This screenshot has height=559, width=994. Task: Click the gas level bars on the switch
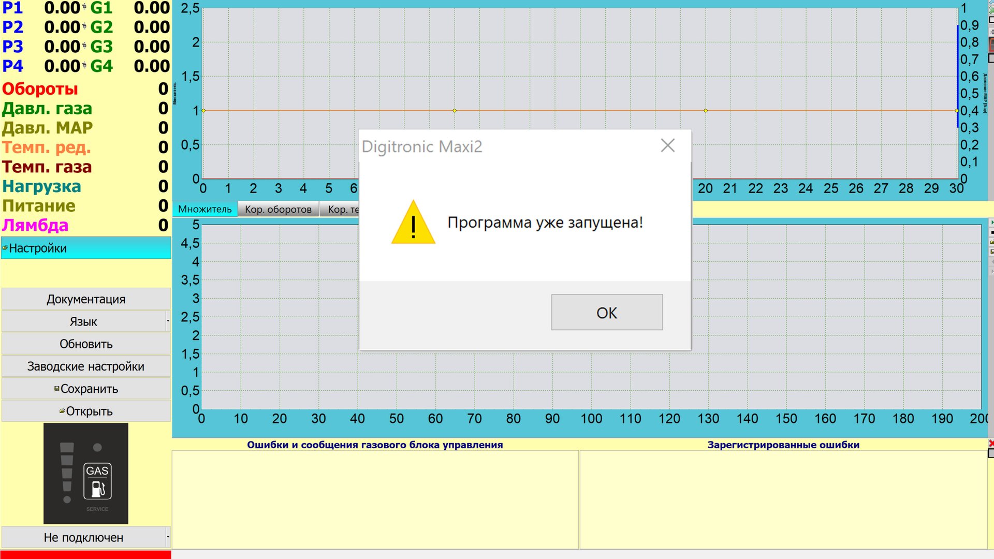[x=67, y=466]
